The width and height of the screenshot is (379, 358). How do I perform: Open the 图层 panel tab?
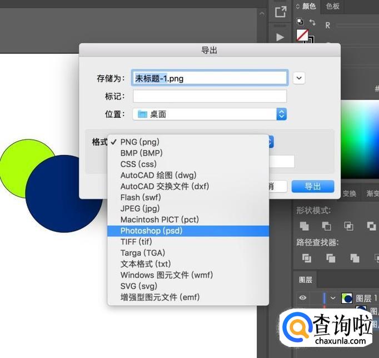click(306, 280)
